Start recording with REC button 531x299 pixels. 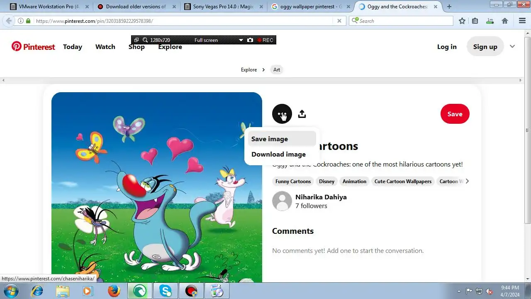pos(265,40)
